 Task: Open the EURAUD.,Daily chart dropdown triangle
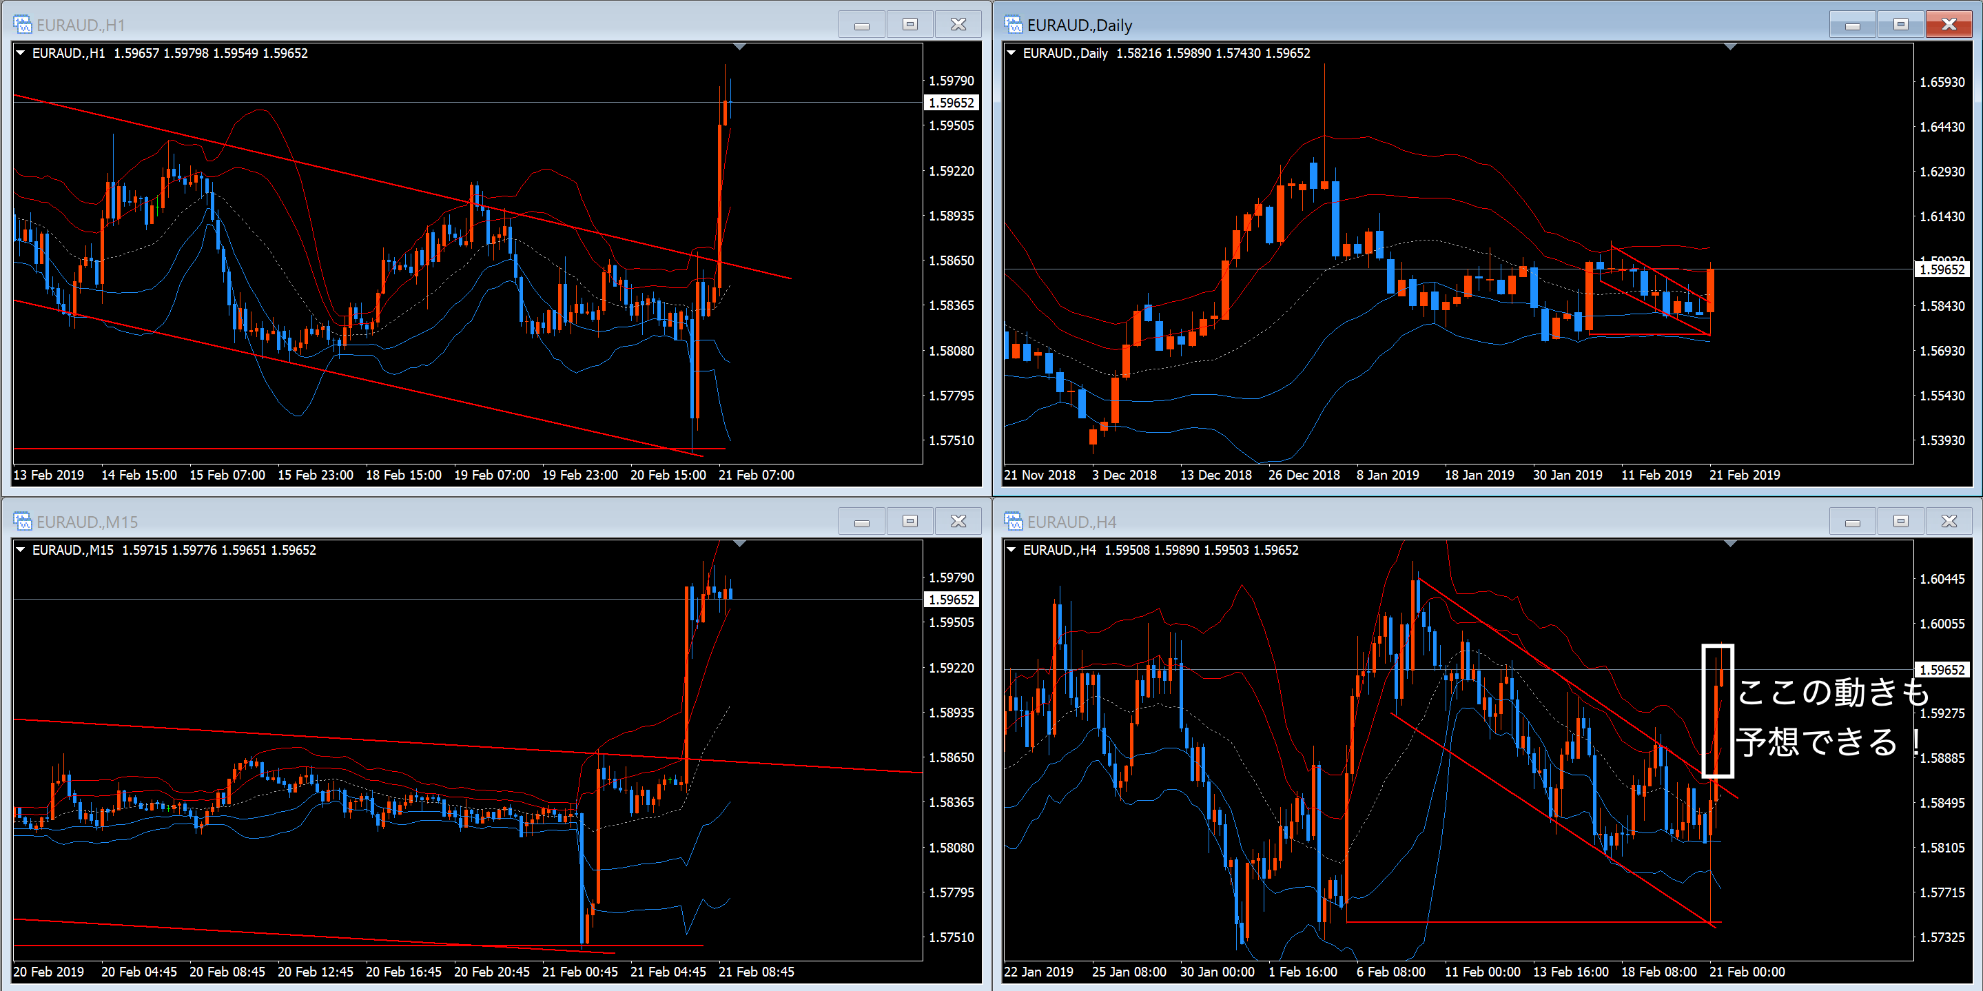click(x=1011, y=53)
